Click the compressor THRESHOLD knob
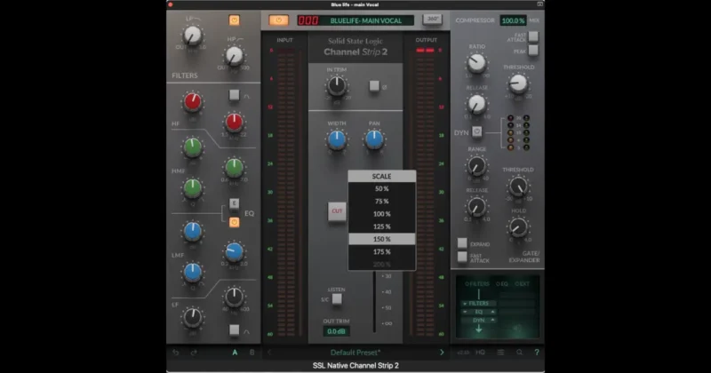 [518, 83]
